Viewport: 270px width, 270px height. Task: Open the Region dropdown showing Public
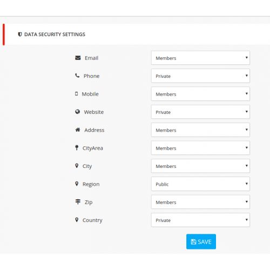point(200,184)
